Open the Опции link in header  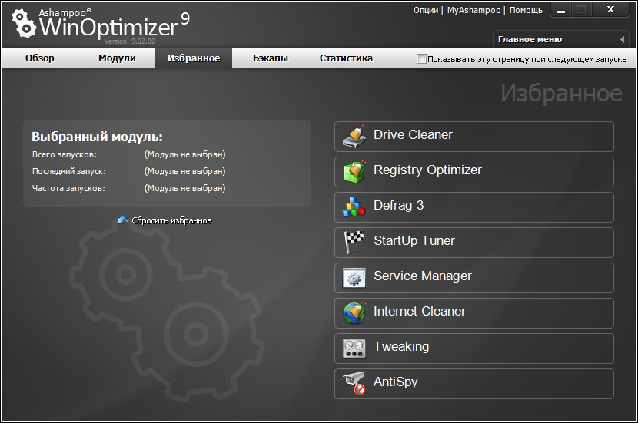[425, 10]
